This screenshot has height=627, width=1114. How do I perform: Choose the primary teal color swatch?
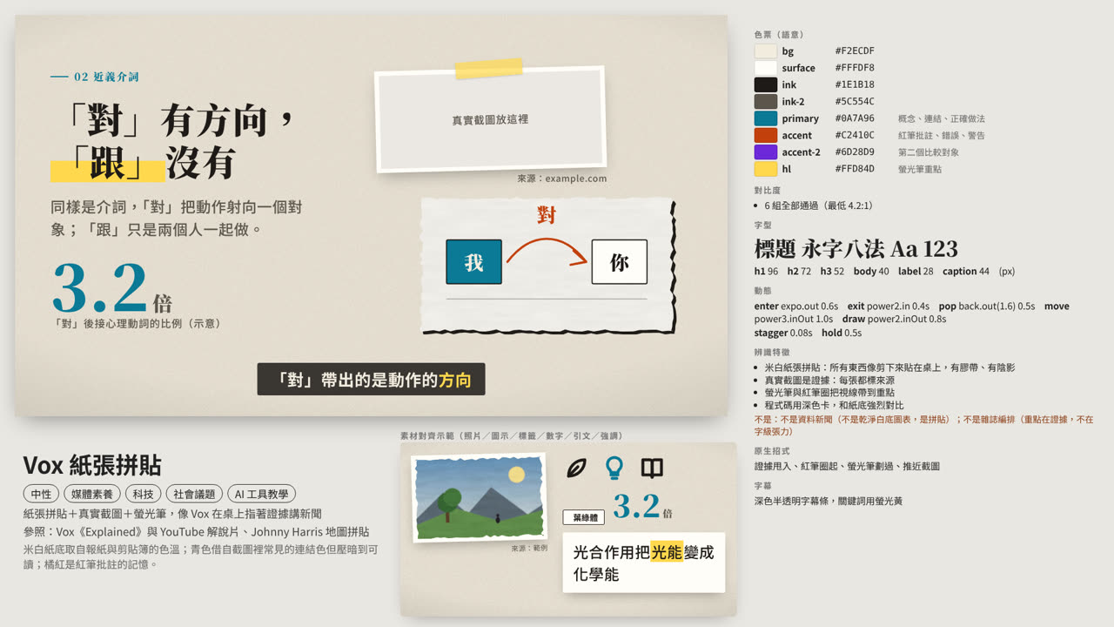click(766, 118)
